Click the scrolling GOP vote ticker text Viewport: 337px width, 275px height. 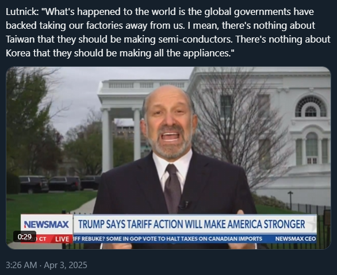(168, 239)
